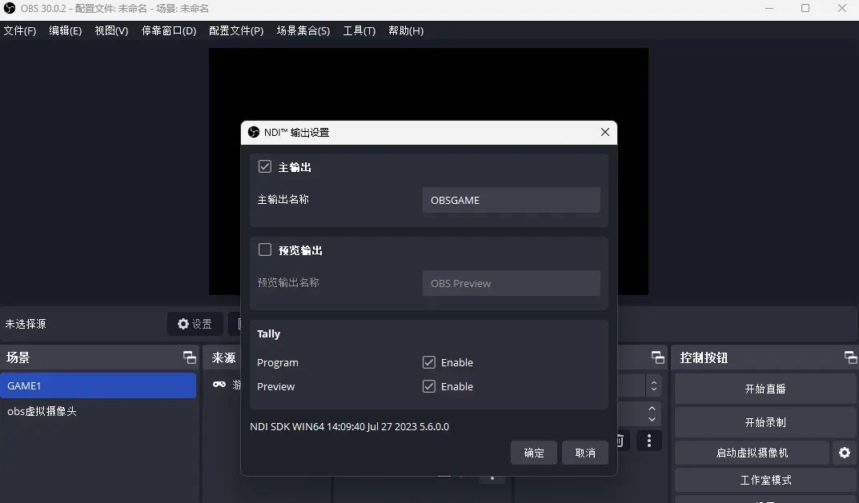The image size is (859, 503).
Task: Open virtual camera settings gear icon
Action: (845, 453)
